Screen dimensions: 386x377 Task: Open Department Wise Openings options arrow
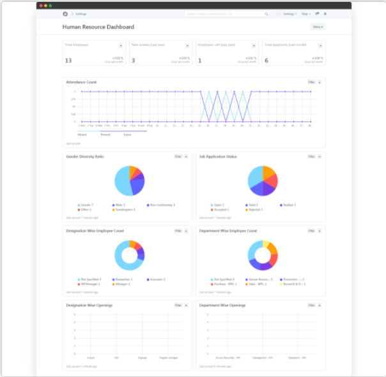pyautogui.click(x=320, y=305)
